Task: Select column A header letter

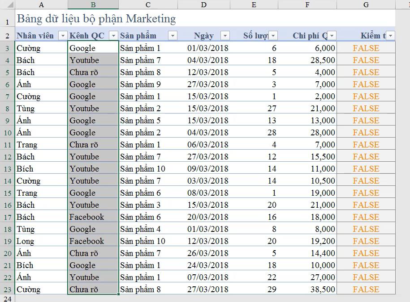Action: (x=41, y=4)
